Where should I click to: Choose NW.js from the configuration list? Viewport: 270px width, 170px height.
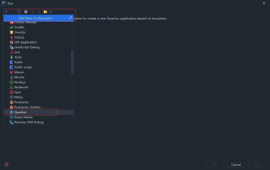(39, 97)
